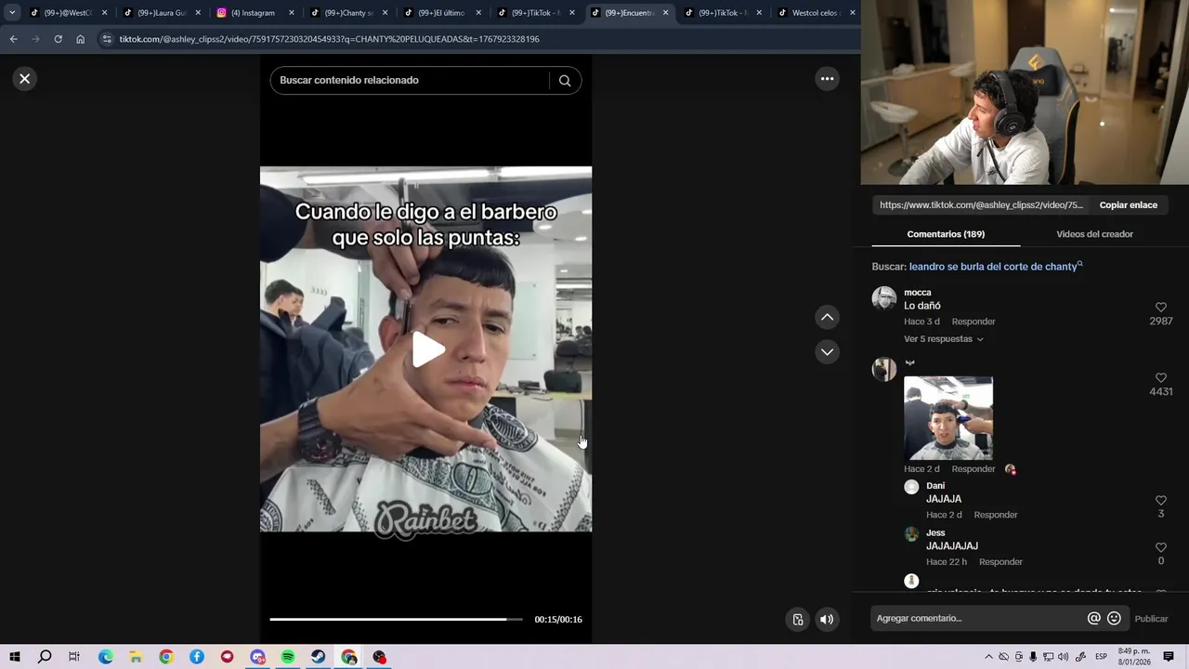Seek on the video progress bar
This screenshot has width=1189, height=669.
pyautogui.click(x=396, y=619)
